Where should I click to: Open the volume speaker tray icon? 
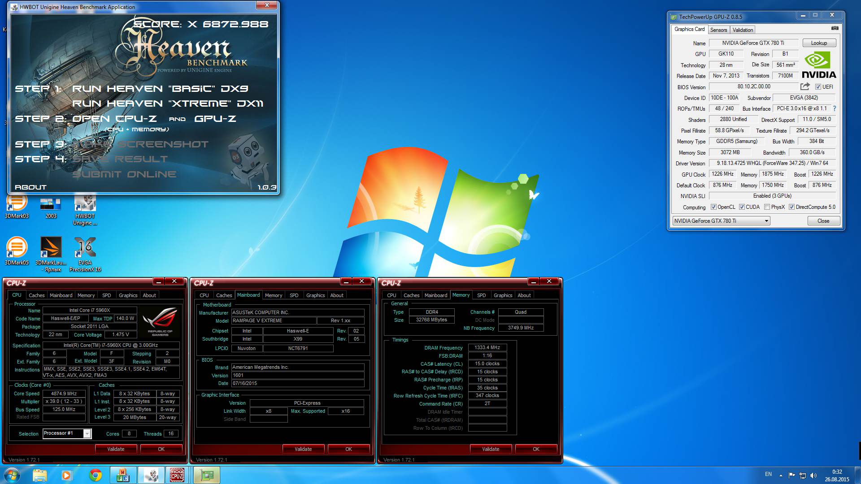coord(813,475)
